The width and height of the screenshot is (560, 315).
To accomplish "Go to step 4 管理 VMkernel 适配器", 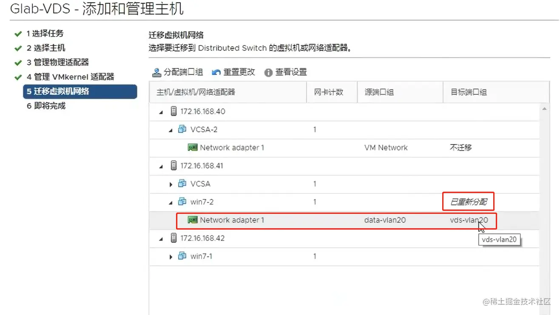I will click(x=71, y=77).
